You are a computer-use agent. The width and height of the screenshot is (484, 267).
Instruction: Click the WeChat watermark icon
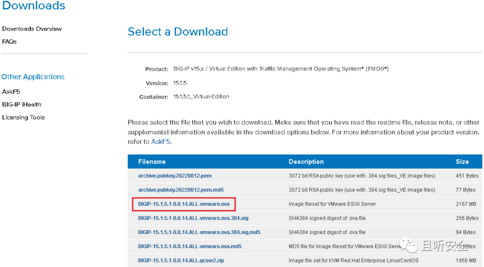pyautogui.click(x=408, y=245)
